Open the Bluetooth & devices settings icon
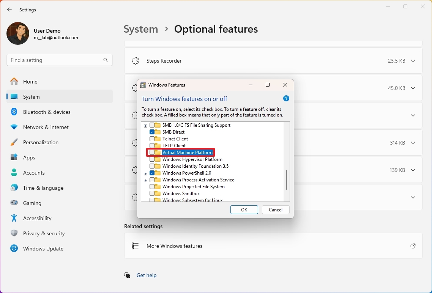 click(14, 112)
